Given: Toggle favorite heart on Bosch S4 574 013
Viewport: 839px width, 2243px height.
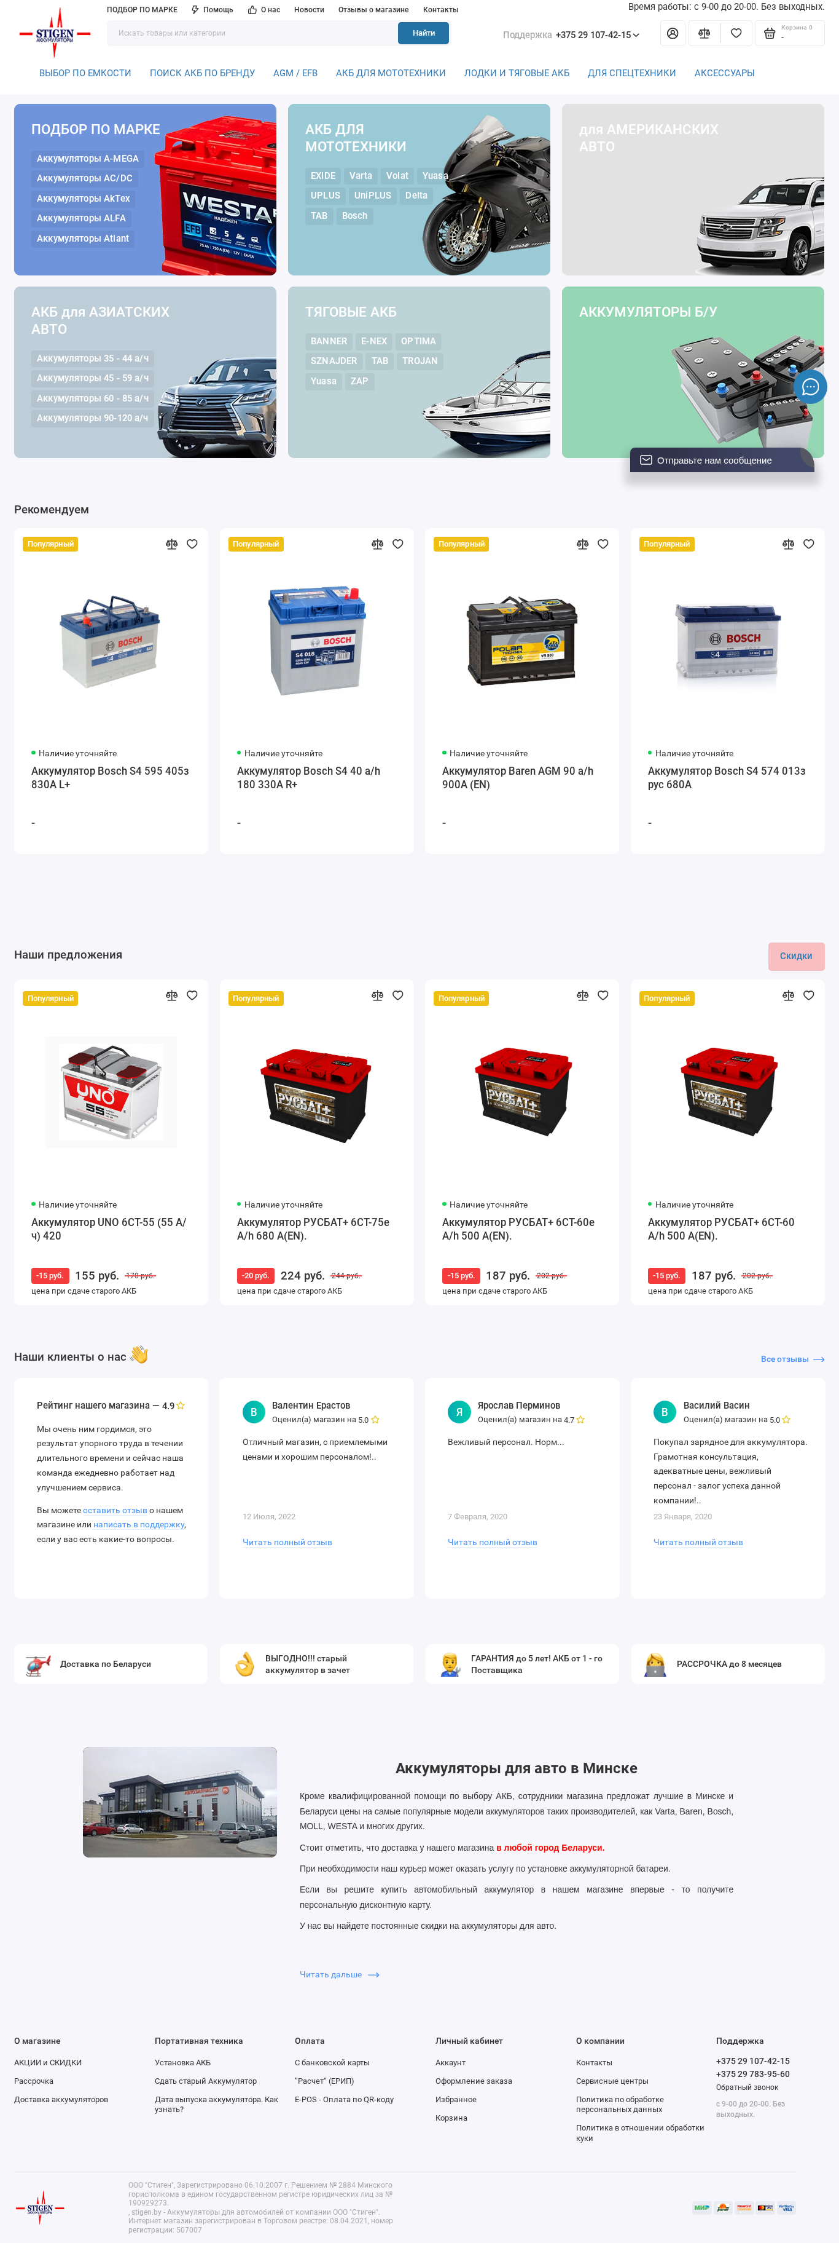Looking at the screenshot, I should coord(808,544).
